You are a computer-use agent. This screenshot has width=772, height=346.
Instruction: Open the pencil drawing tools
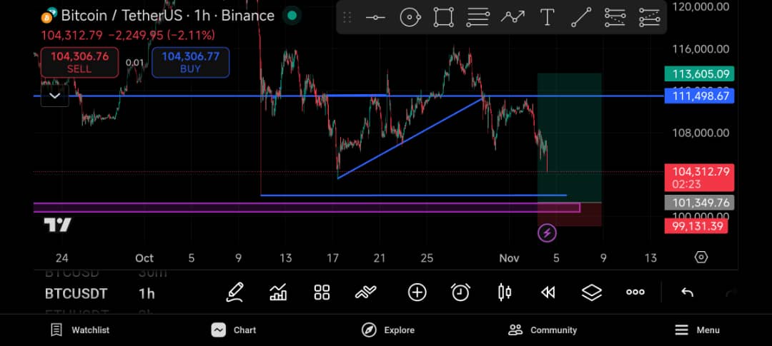(235, 292)
